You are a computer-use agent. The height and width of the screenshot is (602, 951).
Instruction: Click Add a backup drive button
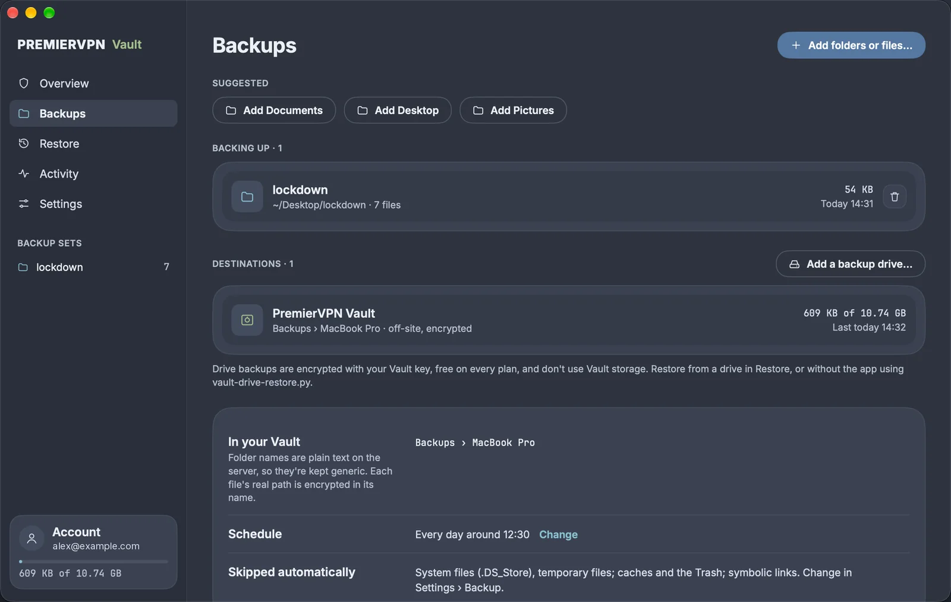851,264
